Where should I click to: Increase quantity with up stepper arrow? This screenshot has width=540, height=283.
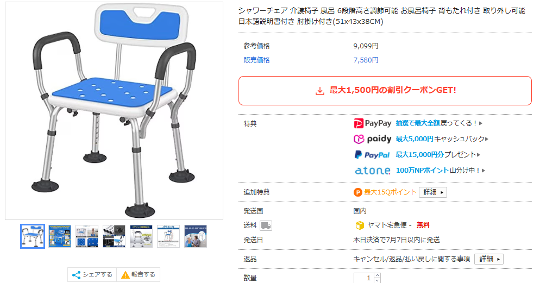(x=377, y=275)
